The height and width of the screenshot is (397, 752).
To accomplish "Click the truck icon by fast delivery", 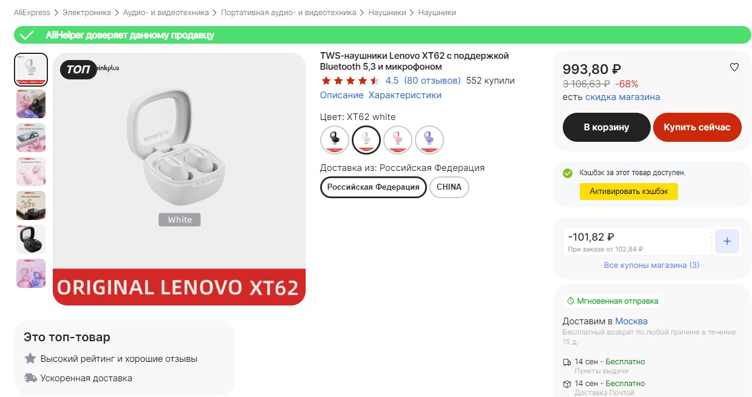I will [30, 378].
